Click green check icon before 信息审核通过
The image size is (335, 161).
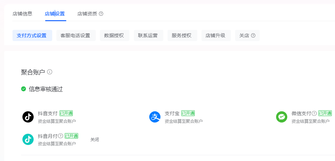(23, 89)
